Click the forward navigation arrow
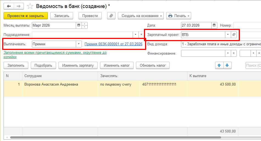The width and height of the screenshot is (261, 141). (18, 6)
